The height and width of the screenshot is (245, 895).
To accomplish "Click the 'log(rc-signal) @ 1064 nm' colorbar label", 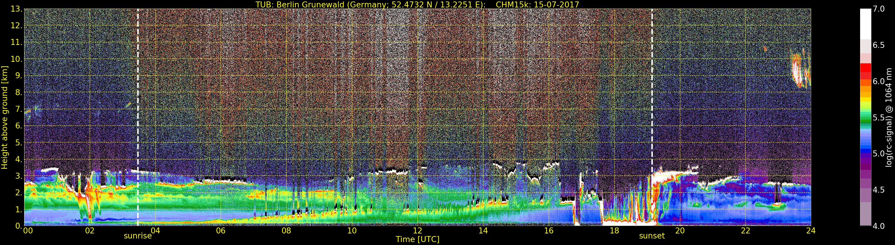I will click(x=889, y=117).
